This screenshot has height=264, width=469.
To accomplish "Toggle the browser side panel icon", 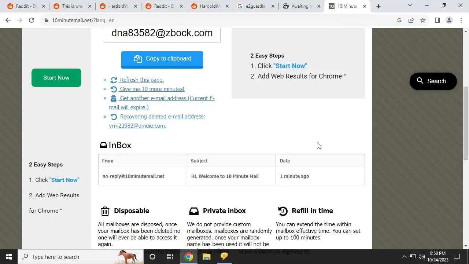I will tap(437, 20).
